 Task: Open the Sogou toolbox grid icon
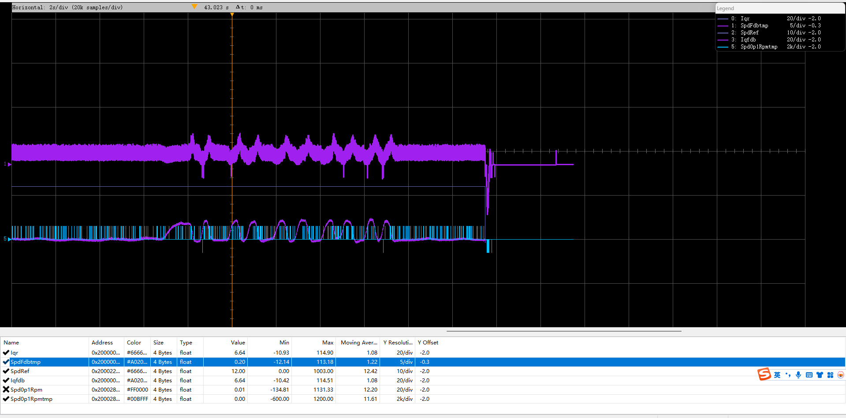tap(830, 375)
